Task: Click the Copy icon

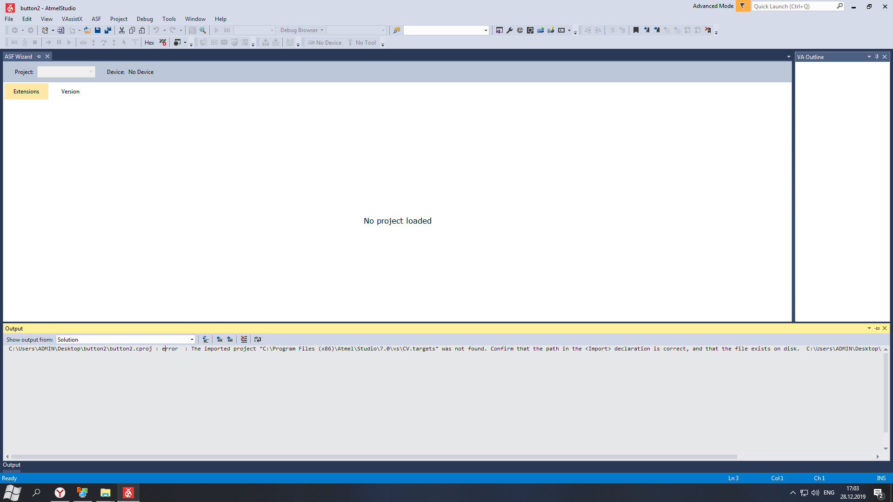Action: point(132,30)
